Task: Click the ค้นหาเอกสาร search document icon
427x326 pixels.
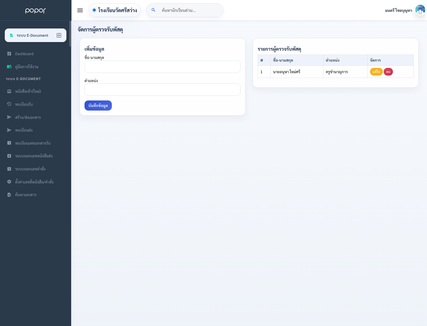Action: (9, 195)
